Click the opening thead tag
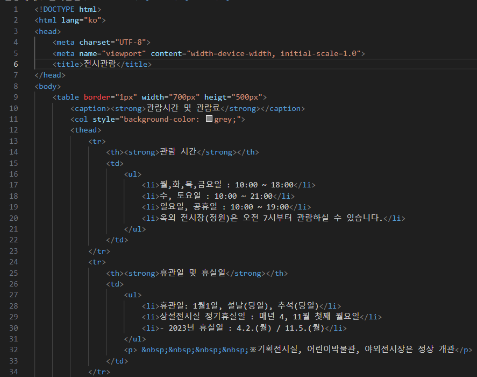 pyautogui.click(x=86, y=130)
